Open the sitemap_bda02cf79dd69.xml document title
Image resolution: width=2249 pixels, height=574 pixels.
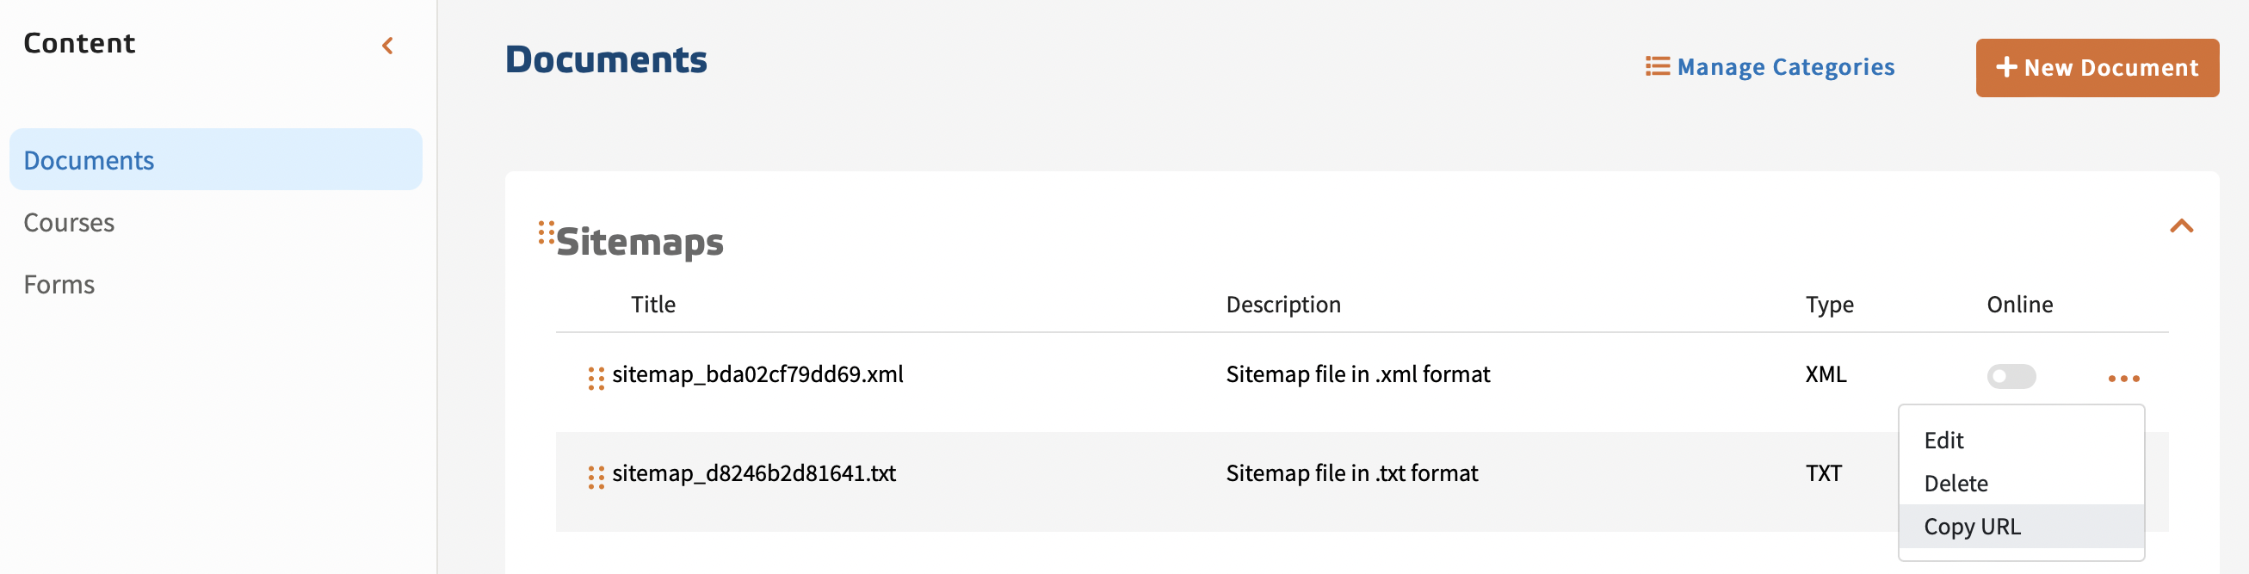(x=757, y=374)
